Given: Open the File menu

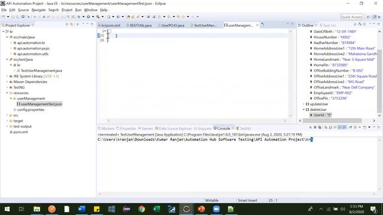Looking at the screenshot, I should (4, 10).
